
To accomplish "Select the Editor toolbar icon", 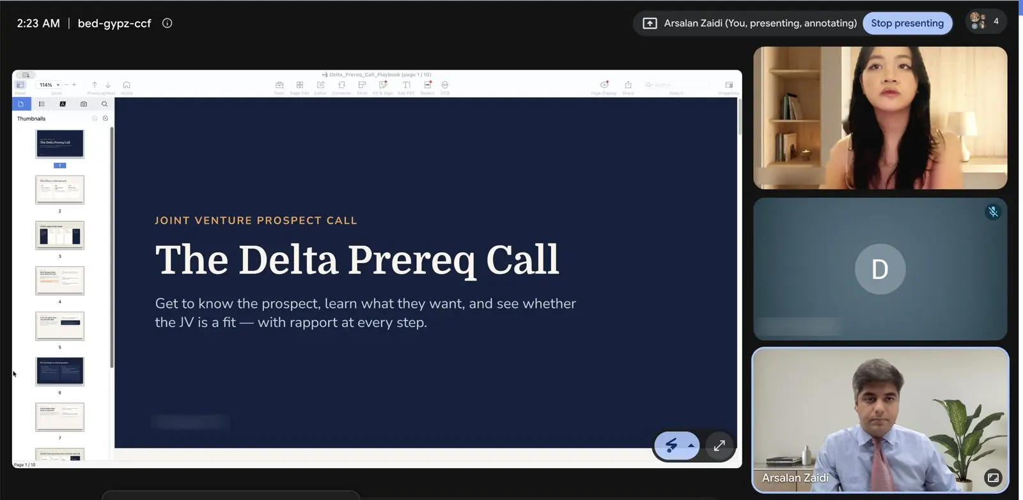I will click(321, 85).
